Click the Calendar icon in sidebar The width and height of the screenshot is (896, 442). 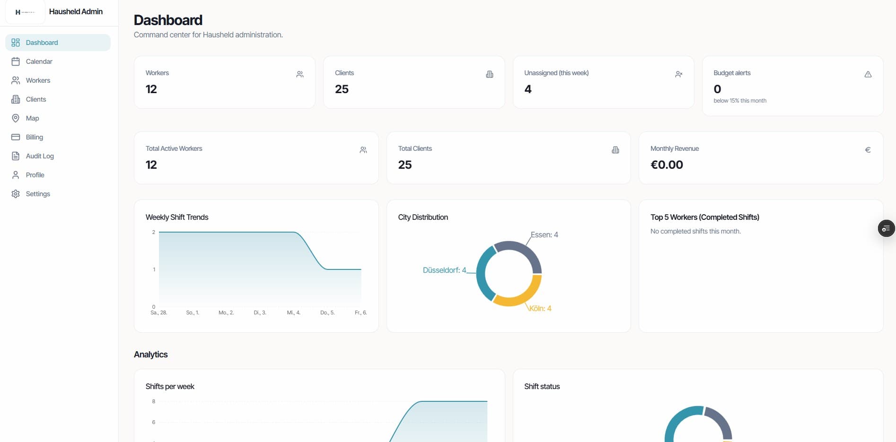pos(16,61)
